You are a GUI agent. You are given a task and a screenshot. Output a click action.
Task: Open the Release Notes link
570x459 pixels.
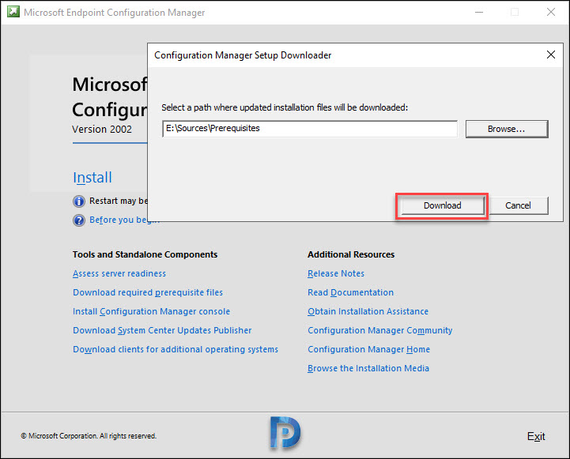(x=336, y=273)
